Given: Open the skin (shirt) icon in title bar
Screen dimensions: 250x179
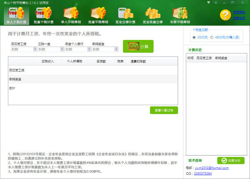Looking at the screenshot, I should click(x=208, y=3).
